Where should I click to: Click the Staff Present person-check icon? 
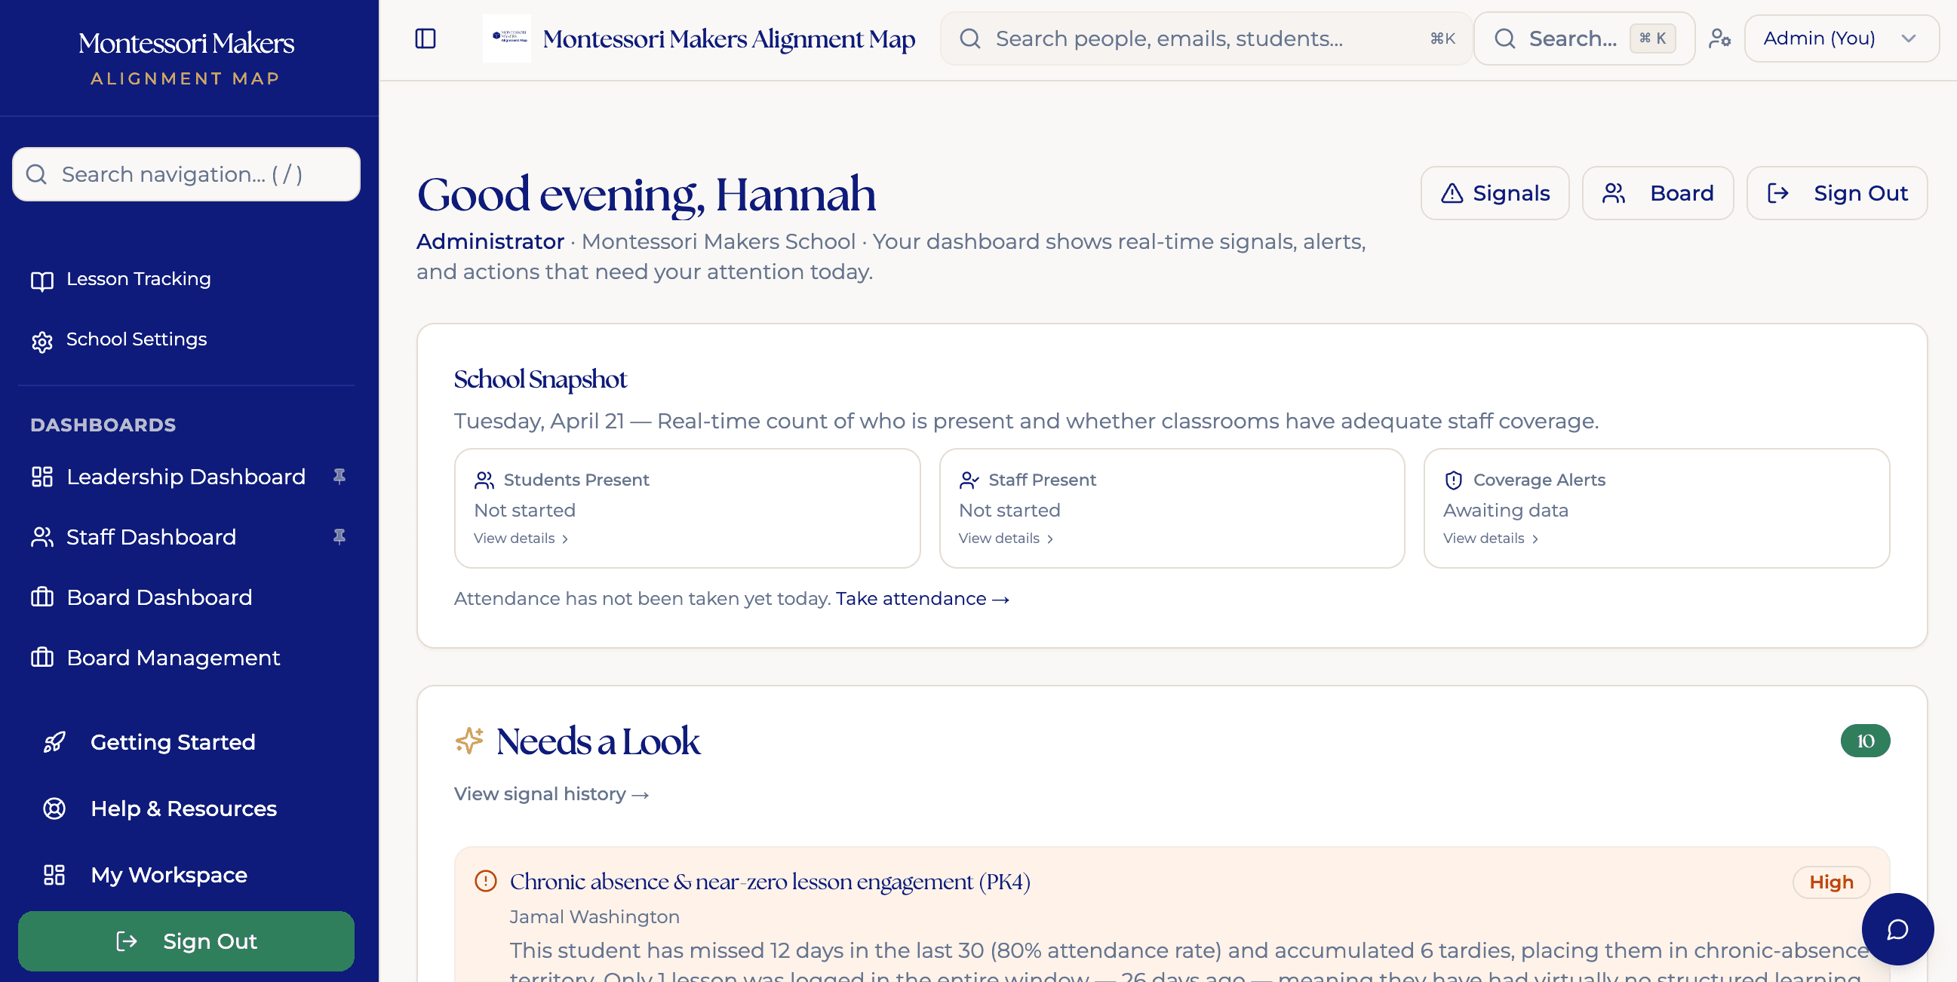(x=969, y=480)
